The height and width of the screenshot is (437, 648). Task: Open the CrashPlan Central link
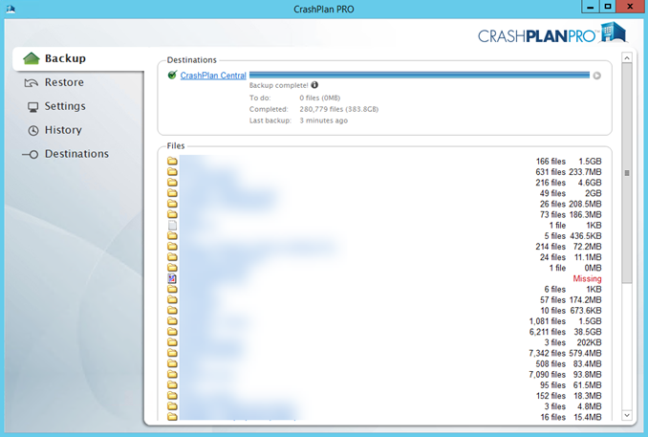(x=213, y=76)
